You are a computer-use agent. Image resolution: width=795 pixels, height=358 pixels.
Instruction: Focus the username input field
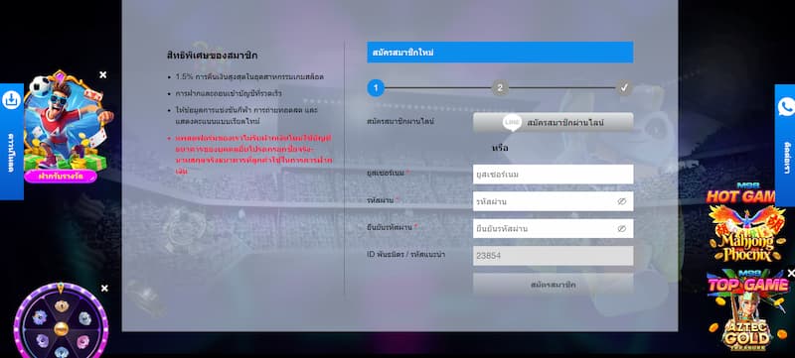554,175
